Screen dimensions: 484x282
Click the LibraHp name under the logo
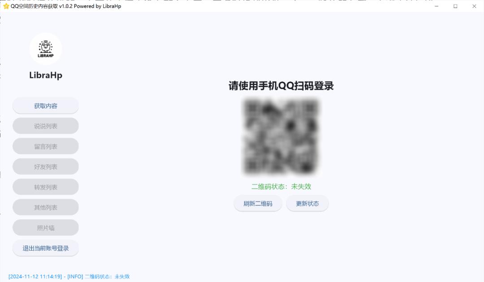[45, 75]
